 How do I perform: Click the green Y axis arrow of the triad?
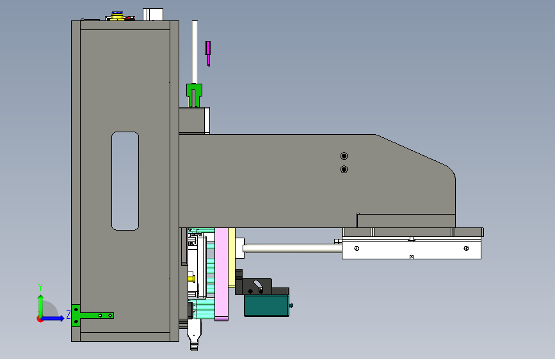coord(41,305)
